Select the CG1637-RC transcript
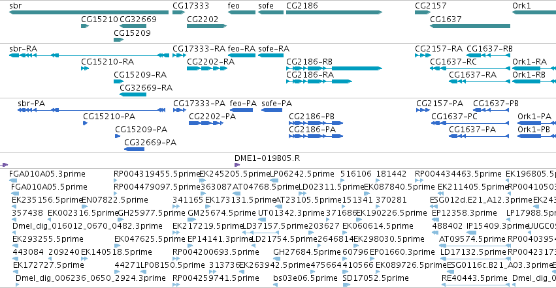This screenshot has width=556, height=288. 470,68
